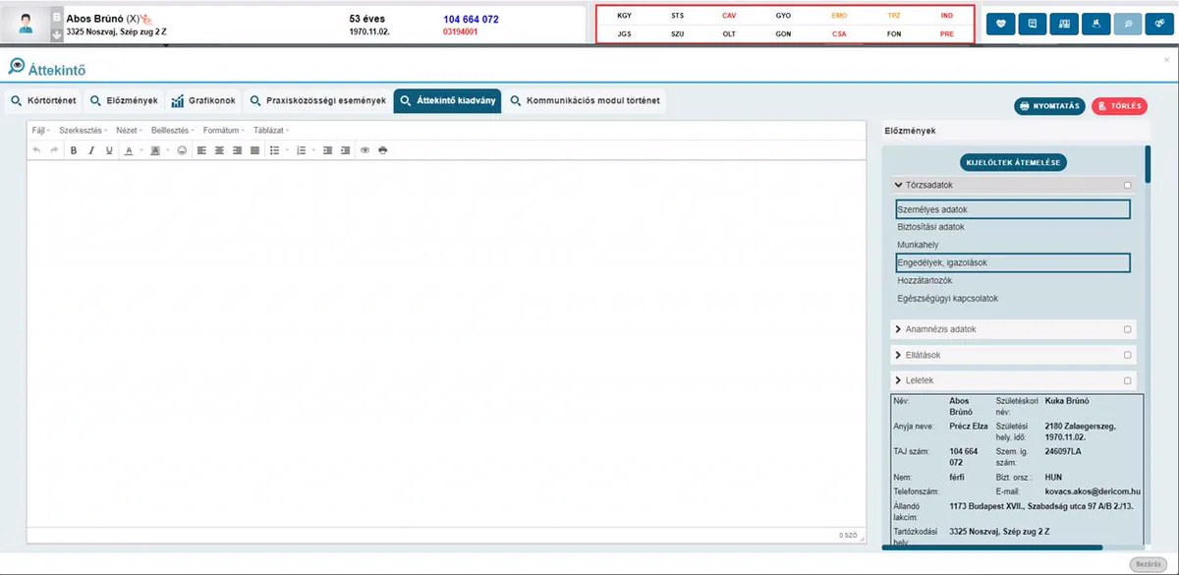Click the CAV indicator code
Viewport: 1179px width, 575px height.
[x=729, y=16]
